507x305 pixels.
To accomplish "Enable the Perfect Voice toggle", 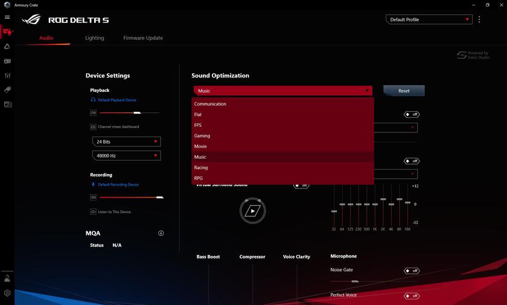I will pyautogui.click(x=412, y=296).
